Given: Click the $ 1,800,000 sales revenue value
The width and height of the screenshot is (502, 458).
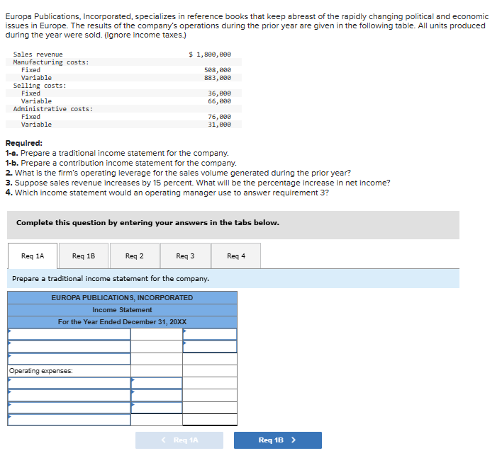Looking at the screenshot, I should (210, 55).
